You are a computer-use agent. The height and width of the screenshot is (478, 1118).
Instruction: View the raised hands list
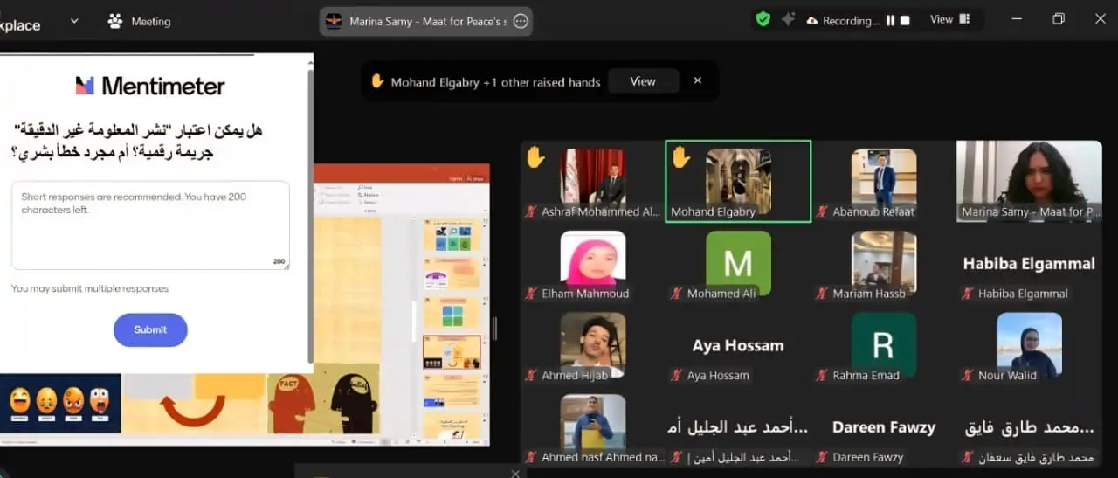click(643, 81)
